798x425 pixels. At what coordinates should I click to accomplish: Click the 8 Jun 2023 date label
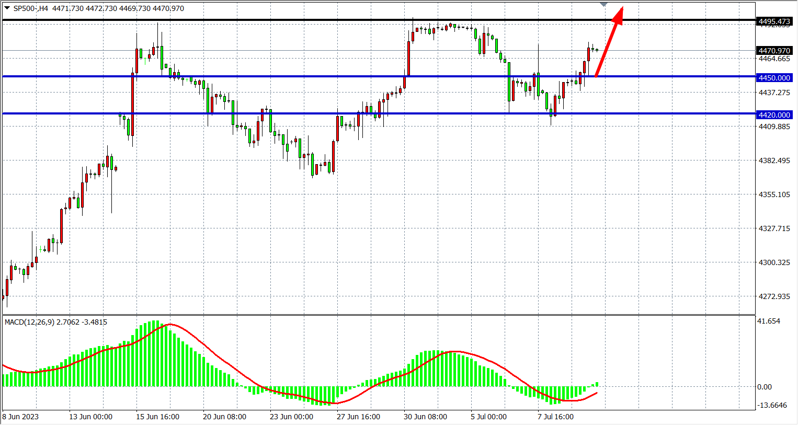tap(20, 417)
